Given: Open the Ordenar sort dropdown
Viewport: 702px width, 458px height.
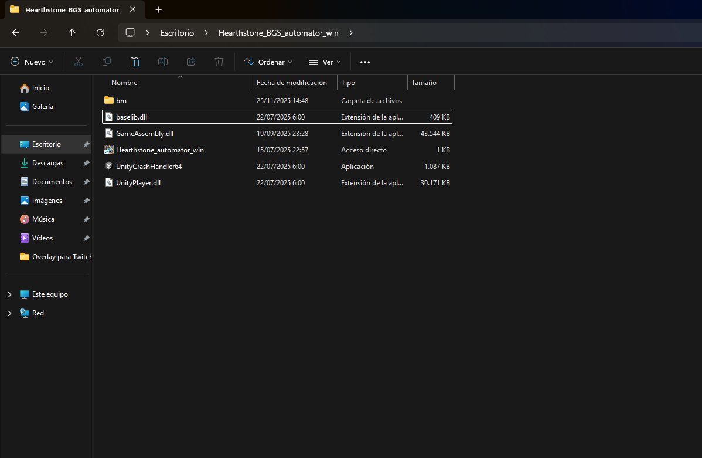Looking at the screenshot, I should (268, 62).
